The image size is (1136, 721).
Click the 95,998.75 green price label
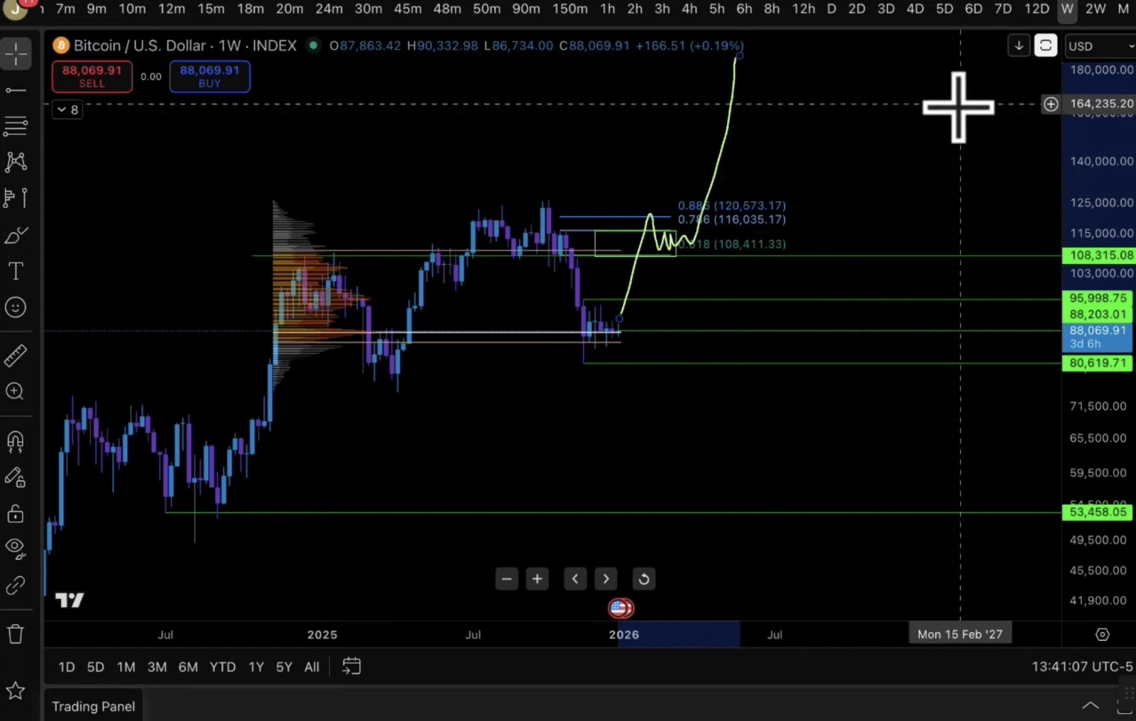[x=1098, y=299]
